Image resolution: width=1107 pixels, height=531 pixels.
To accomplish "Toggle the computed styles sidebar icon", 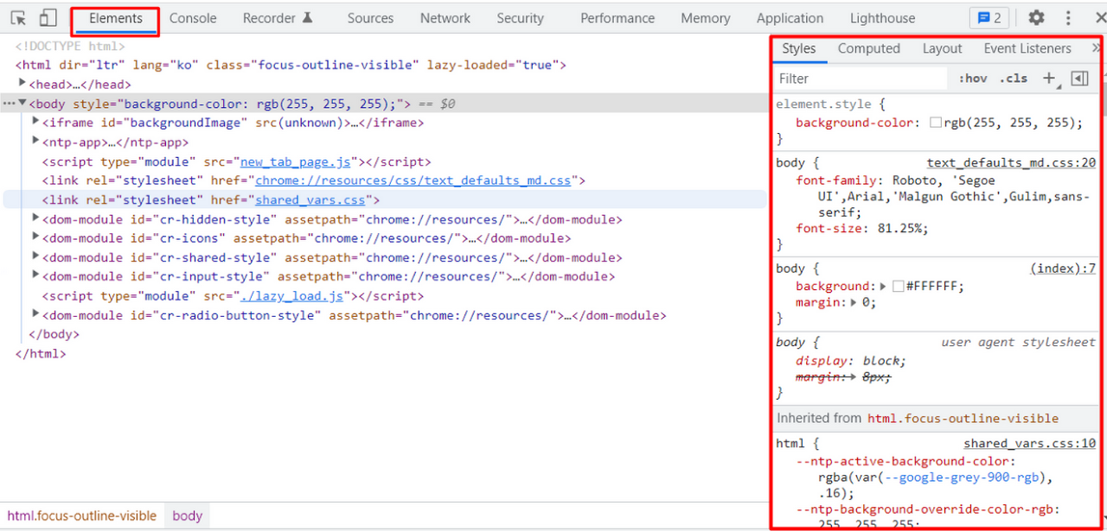I will (1079, 79).
